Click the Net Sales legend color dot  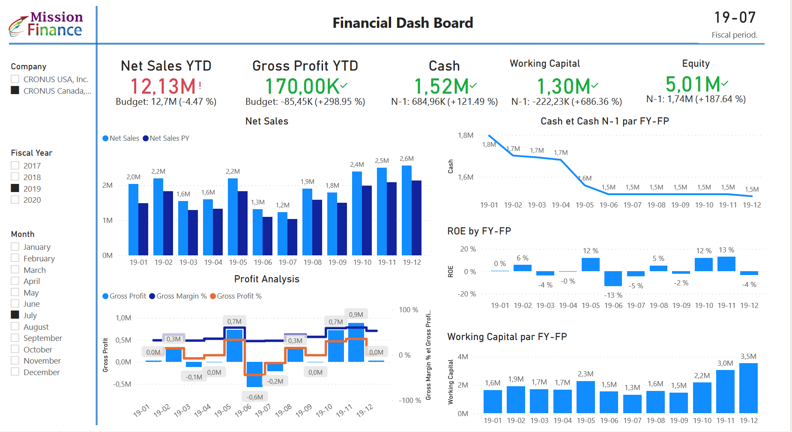(x=105, y=138)
